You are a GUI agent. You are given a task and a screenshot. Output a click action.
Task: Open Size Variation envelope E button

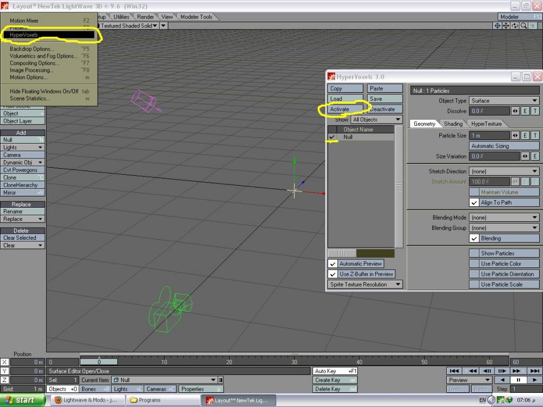[535, 156]
